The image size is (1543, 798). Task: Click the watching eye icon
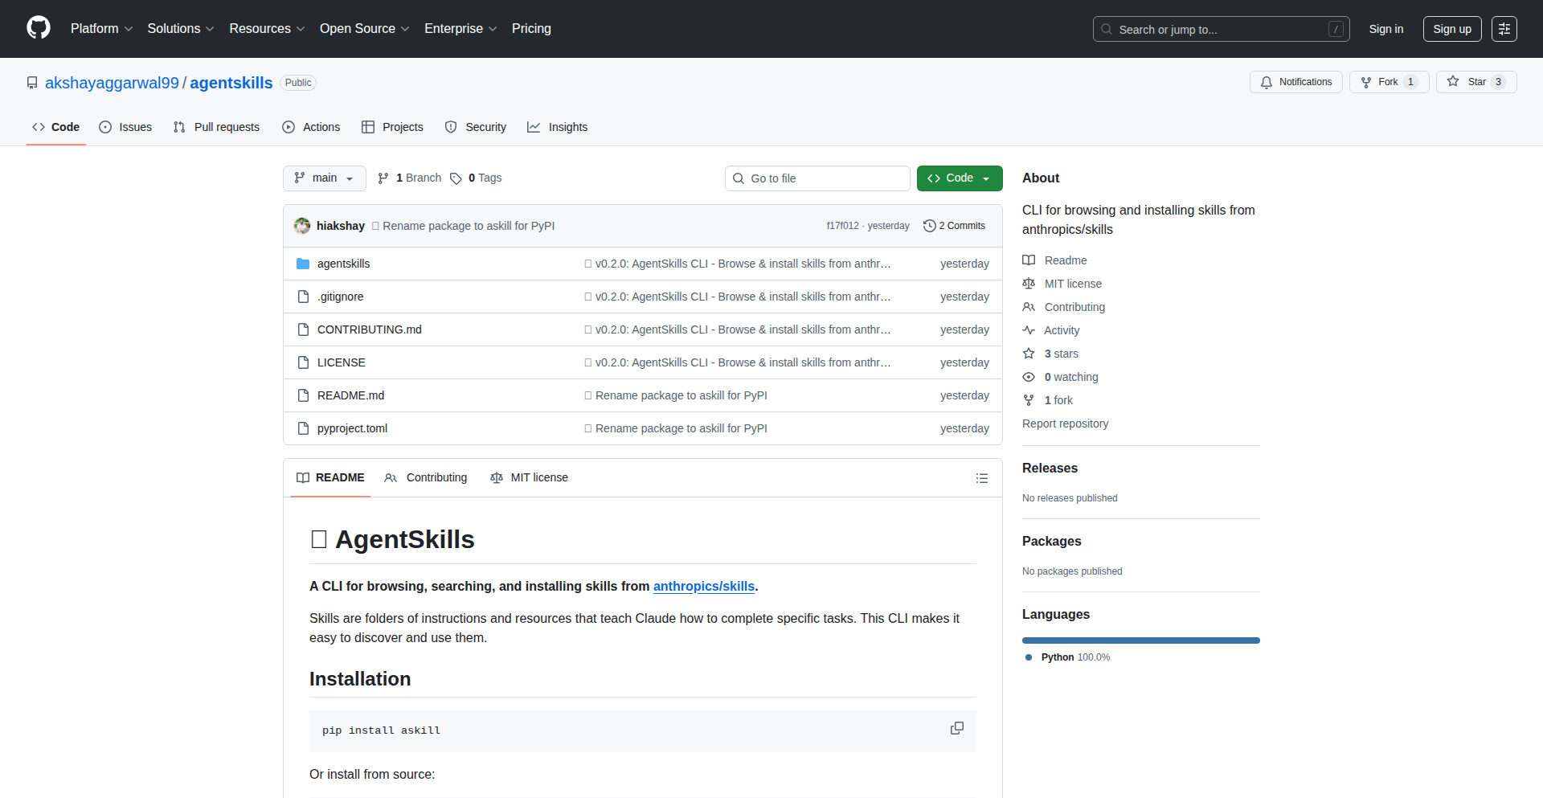(x=1029, y=376)
